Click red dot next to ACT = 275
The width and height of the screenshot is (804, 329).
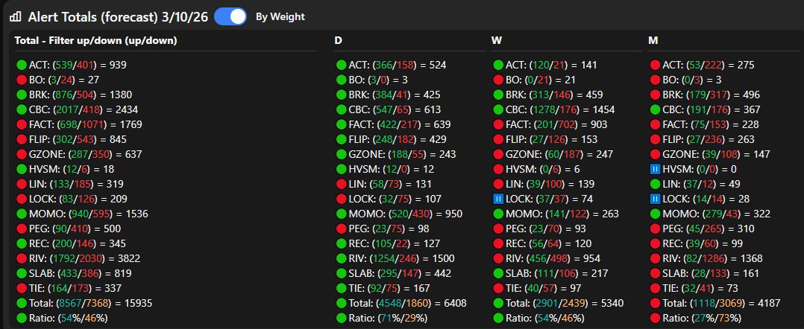point(655,65)
